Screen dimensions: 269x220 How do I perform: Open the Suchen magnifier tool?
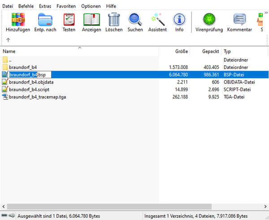[x=135, y=19]
